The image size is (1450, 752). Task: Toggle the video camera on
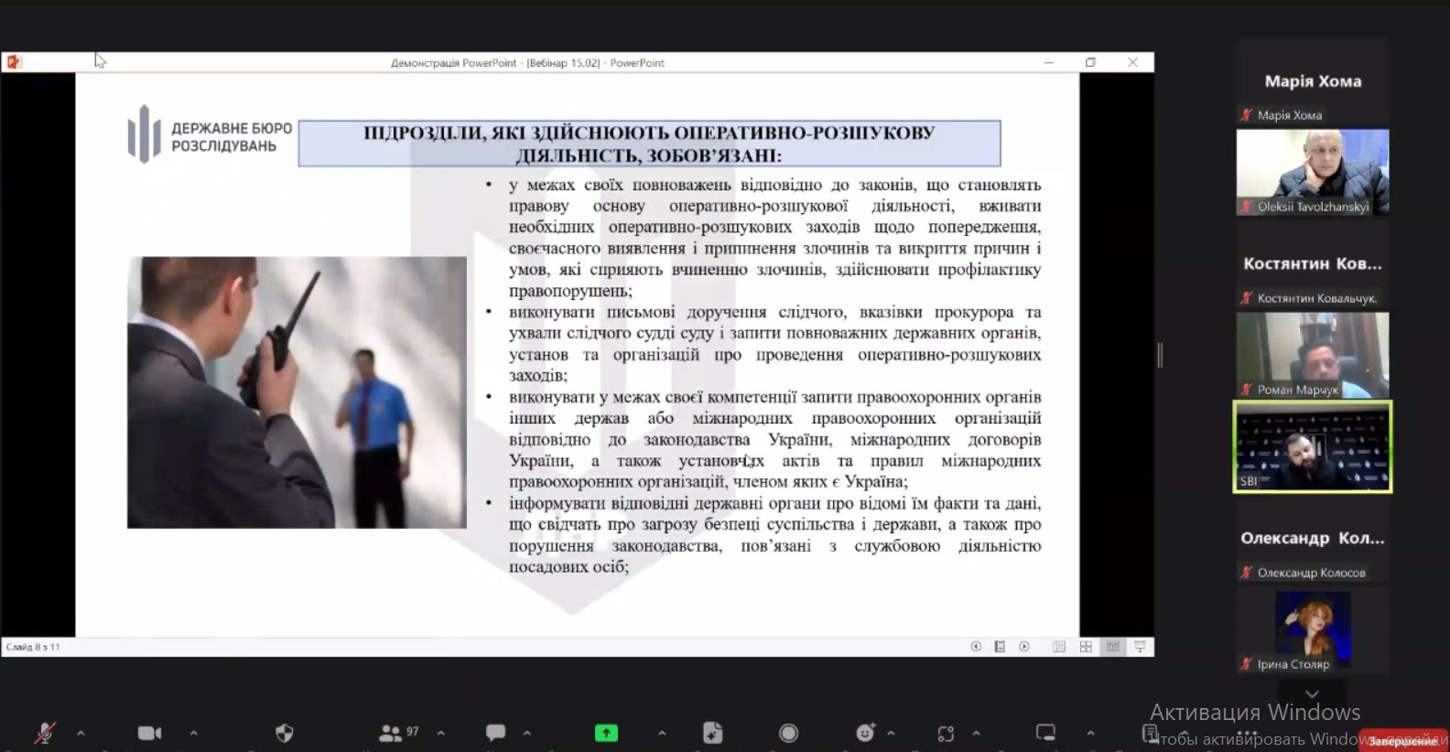149,733
